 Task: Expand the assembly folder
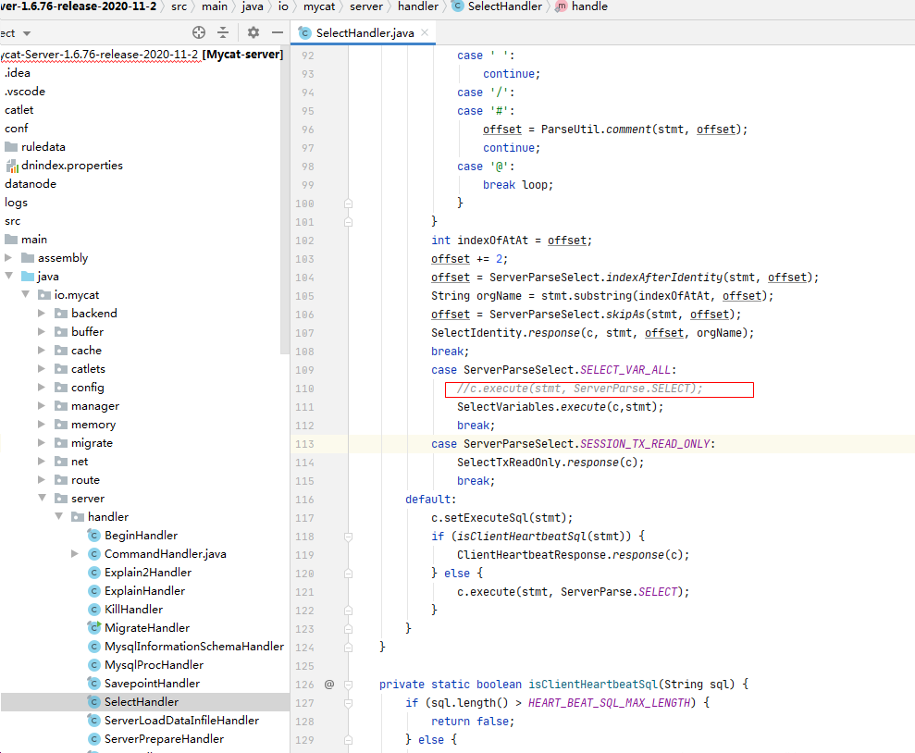[x=8, y=258]
